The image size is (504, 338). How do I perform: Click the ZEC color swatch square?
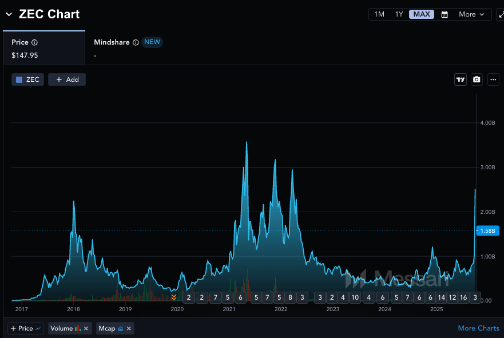click(19, 79)
